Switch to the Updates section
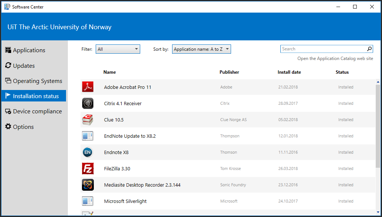 point(24,66)
